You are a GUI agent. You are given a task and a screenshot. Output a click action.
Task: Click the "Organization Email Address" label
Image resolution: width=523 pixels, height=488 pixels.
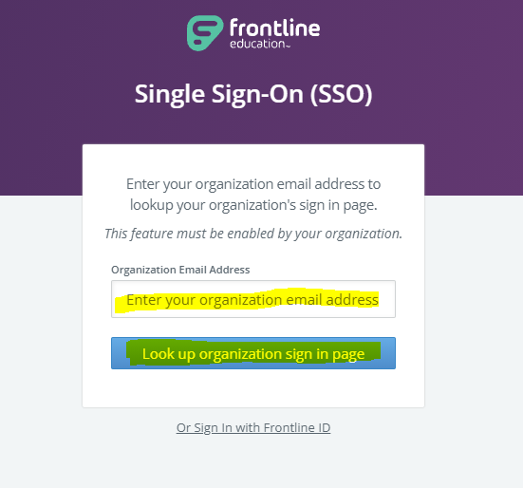click(180, 270)
